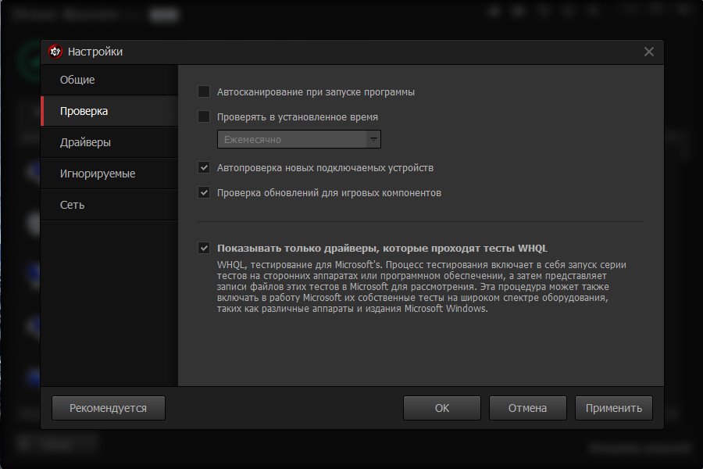This screenshot has width=703, height=469.
Task: Click the Driver Booster logo icon in title bar
Action: pos(55,52)
